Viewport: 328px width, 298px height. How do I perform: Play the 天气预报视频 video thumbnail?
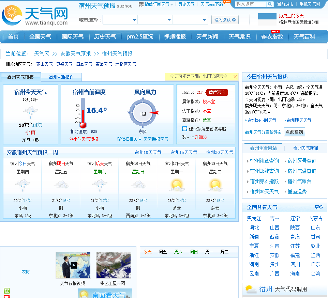point(73,265)
